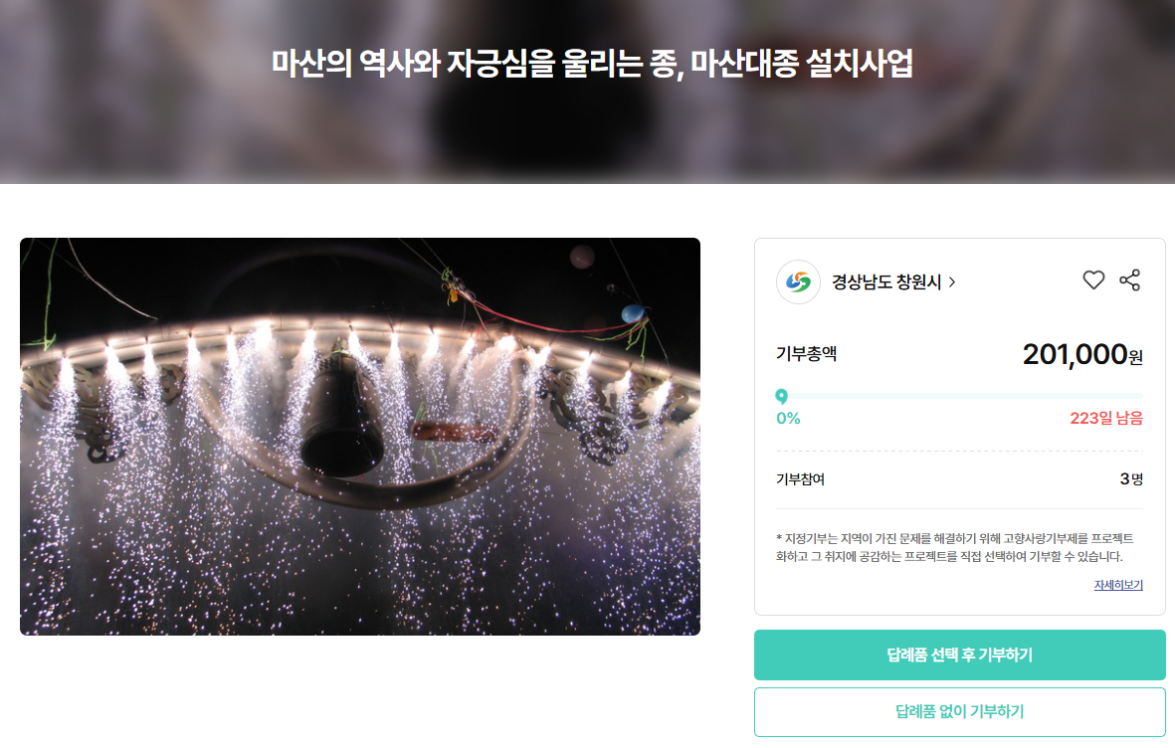The image size is (1175, 748).
Task: Click the teal pin marker on progress bar
Action: [781, 396]
